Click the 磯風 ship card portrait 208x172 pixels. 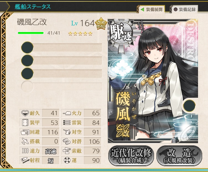pos(153,81)
